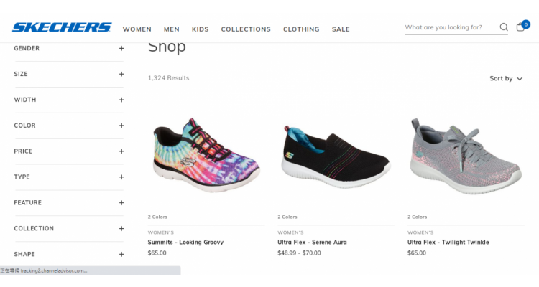
Task: Open Summits - Looking Groovy product link
Action: coord(185,242)
